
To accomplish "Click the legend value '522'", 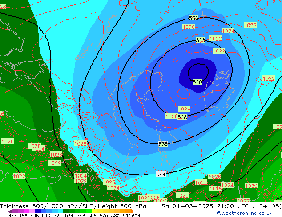I will coord(58,215).
